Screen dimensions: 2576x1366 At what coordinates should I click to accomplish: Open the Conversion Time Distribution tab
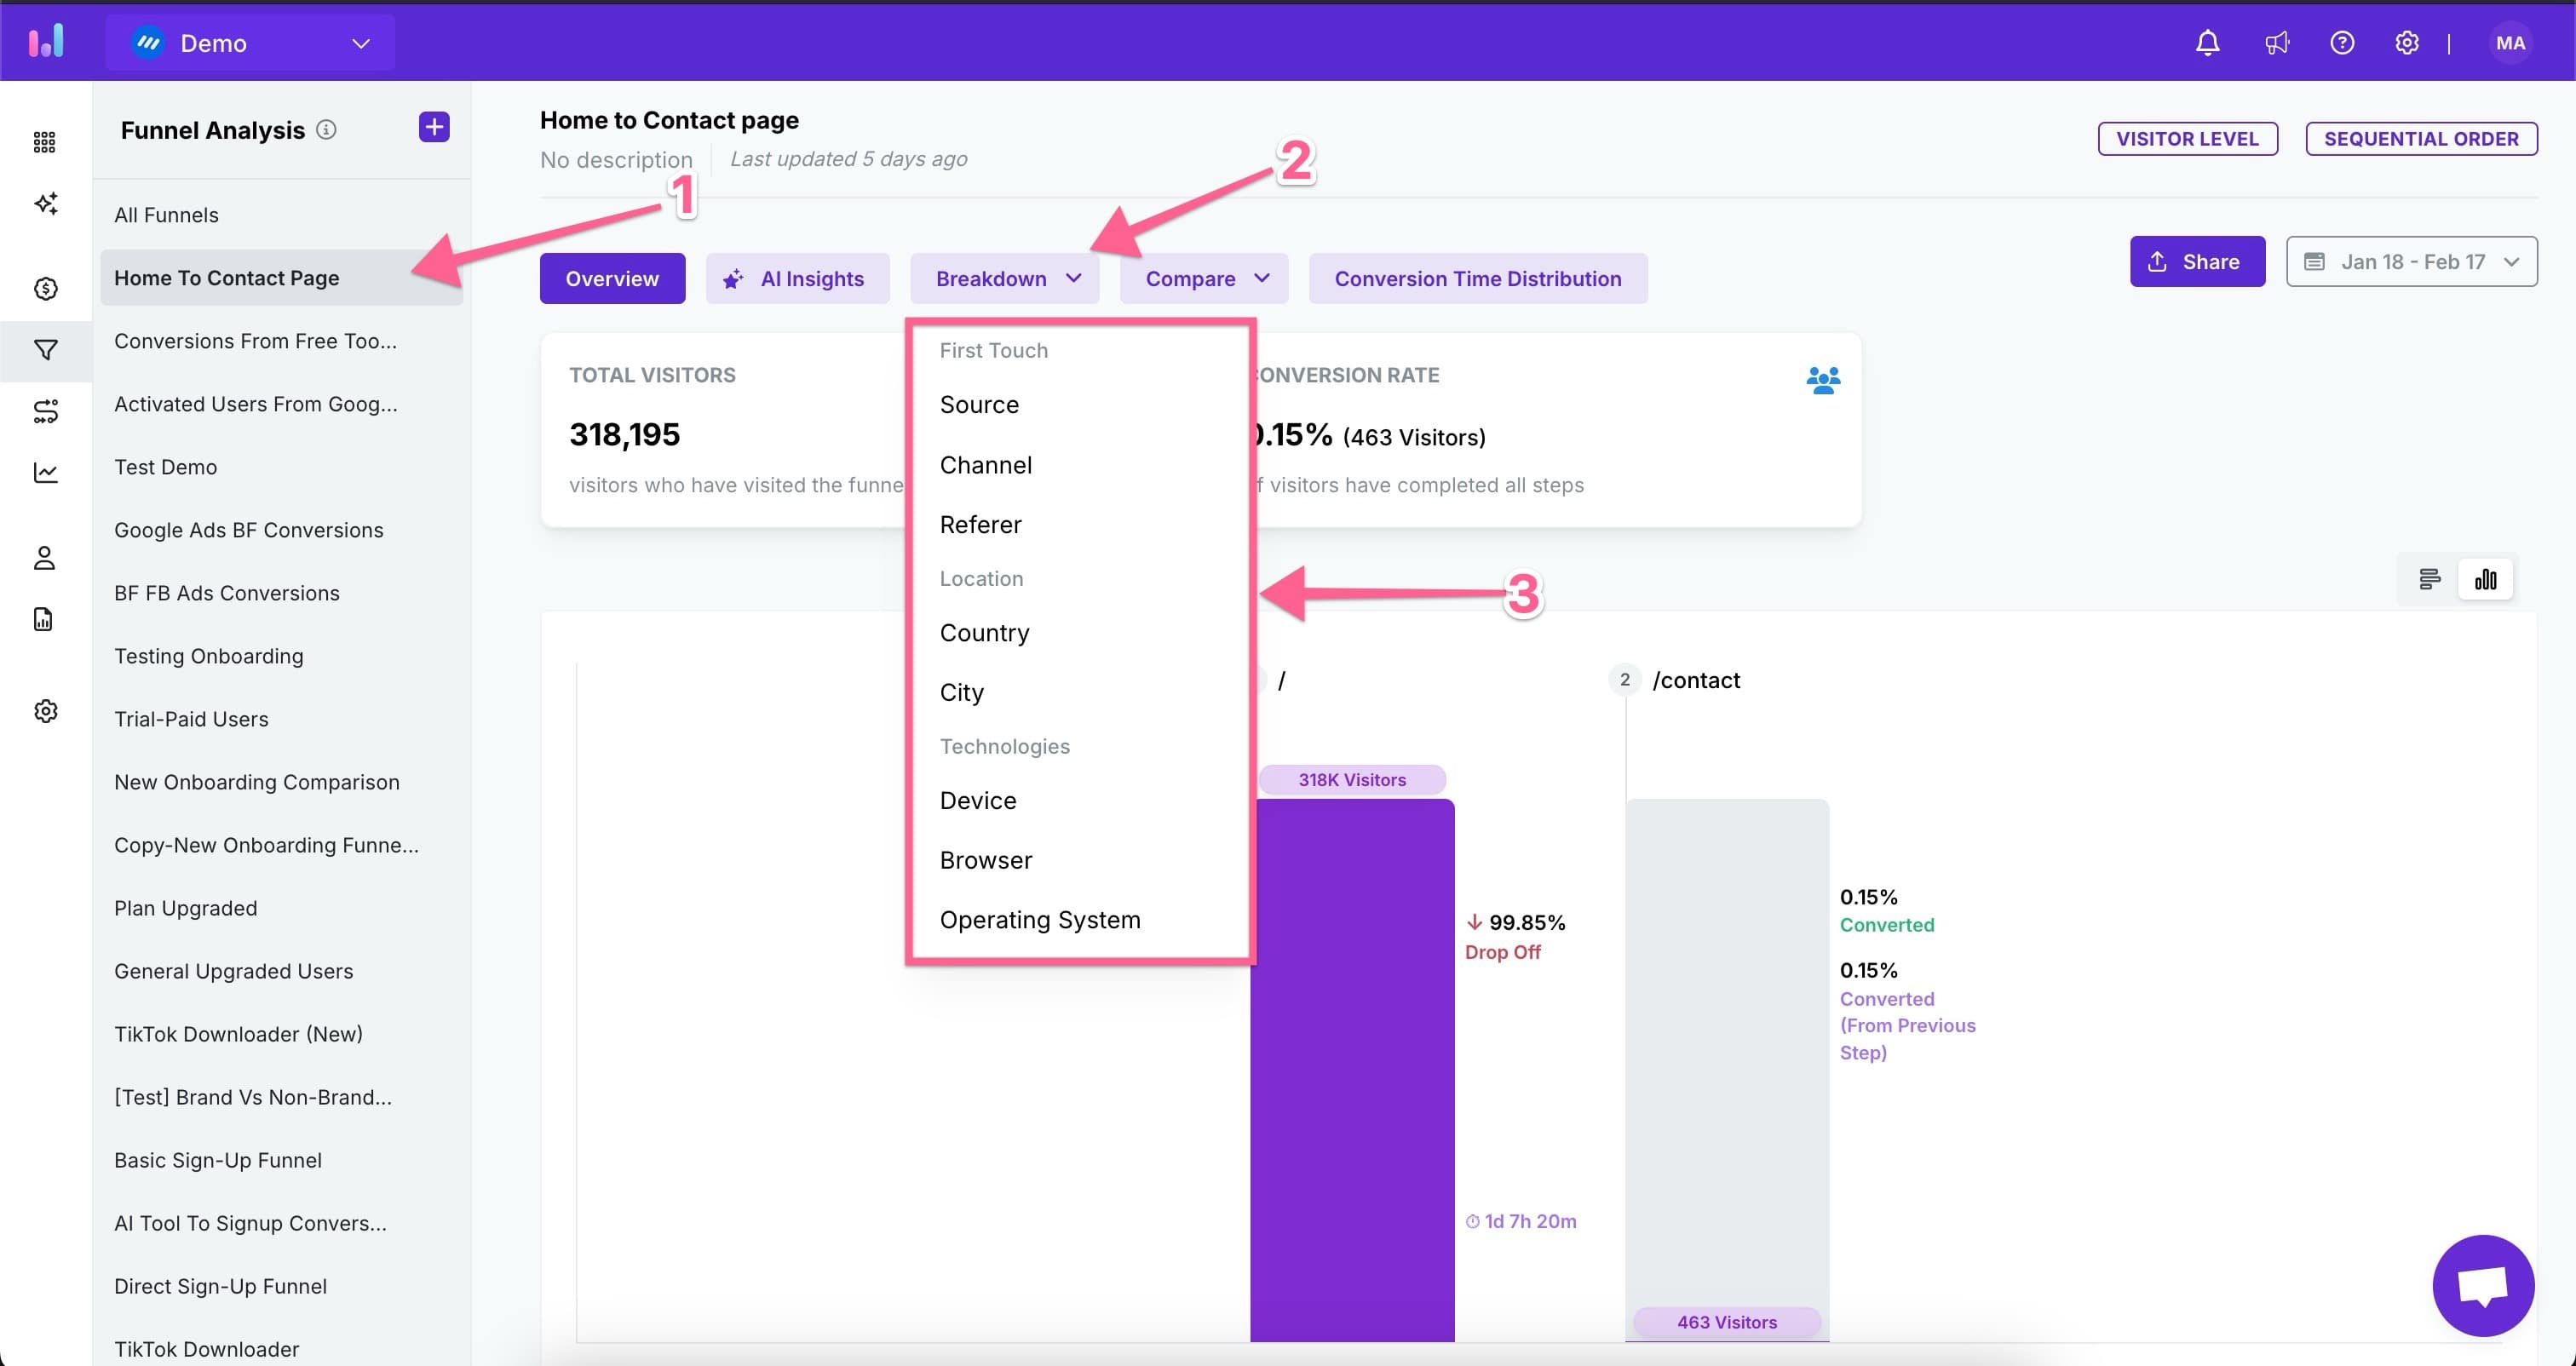pos(1477,279)
